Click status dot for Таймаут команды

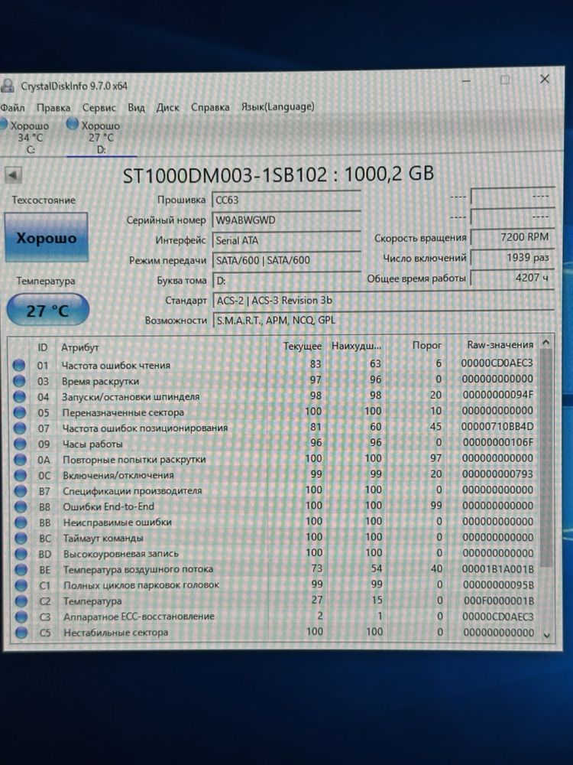coord(21,538)
